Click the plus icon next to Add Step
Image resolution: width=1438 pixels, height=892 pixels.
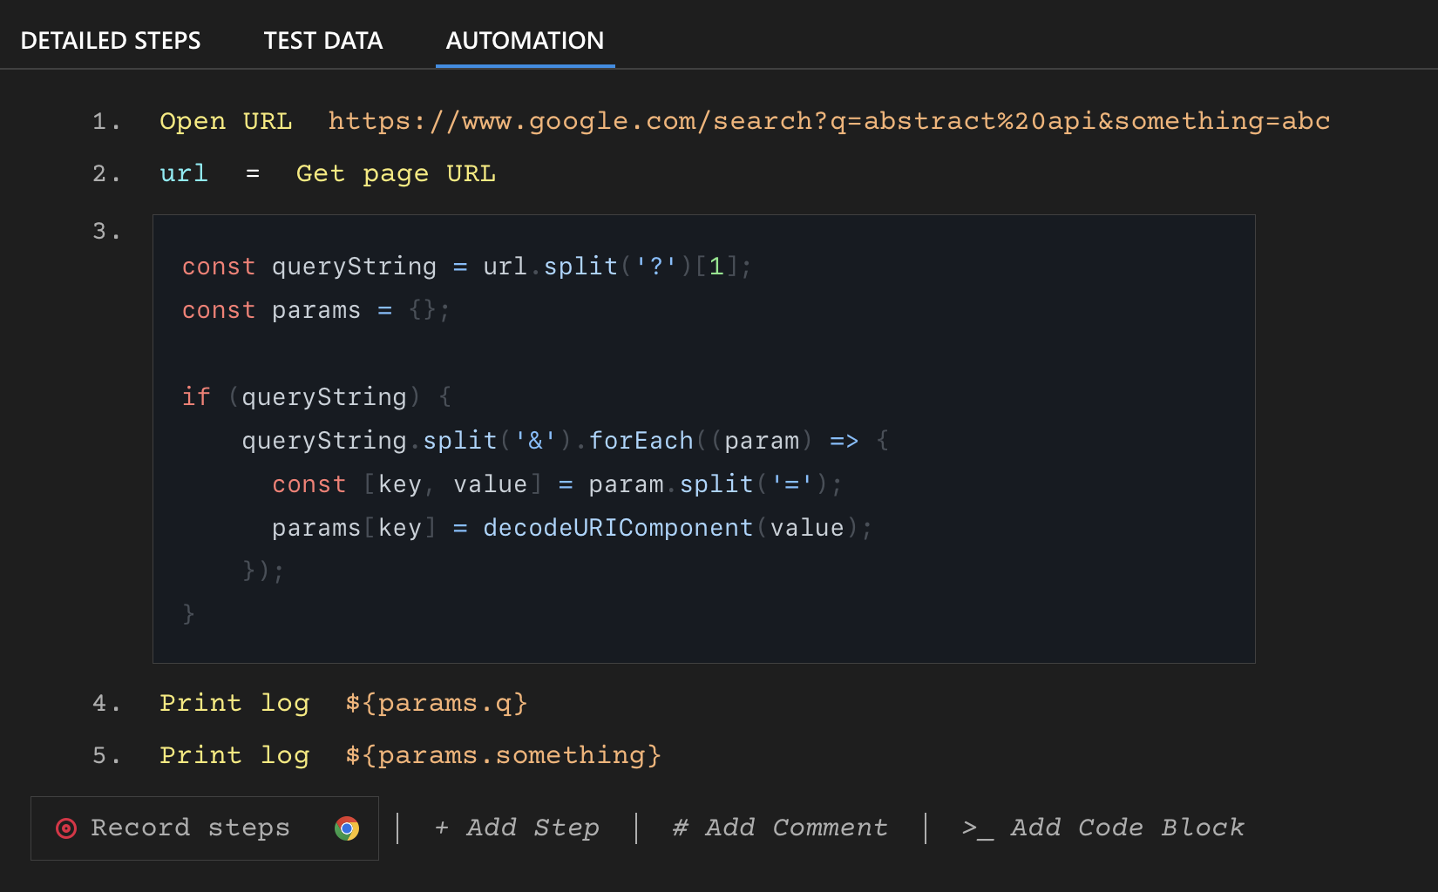pos(440,828)
